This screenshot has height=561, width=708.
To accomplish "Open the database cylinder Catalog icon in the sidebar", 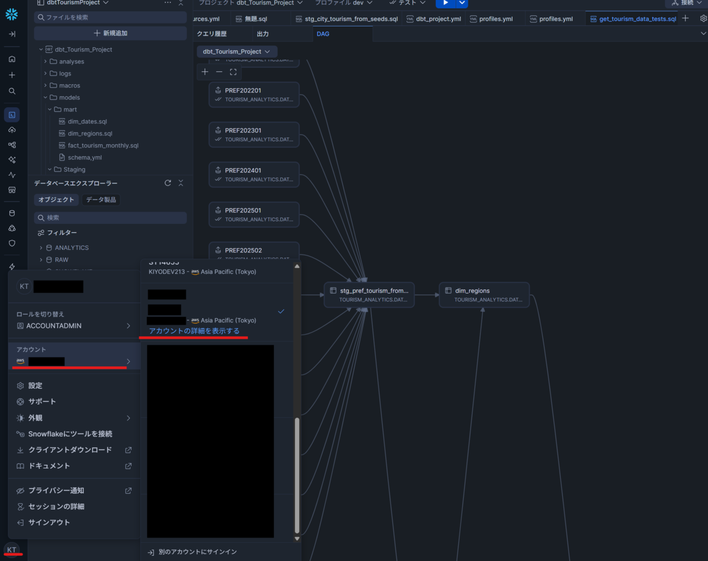I will coord(12,213).
